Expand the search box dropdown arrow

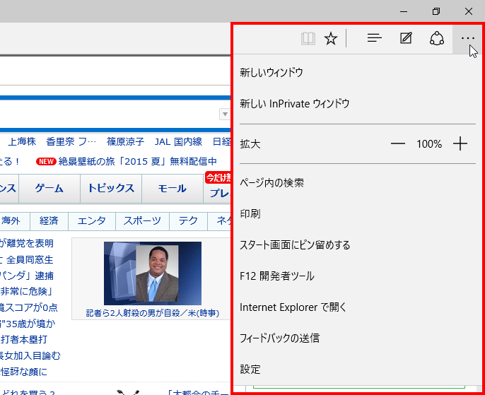click(225, 114)
